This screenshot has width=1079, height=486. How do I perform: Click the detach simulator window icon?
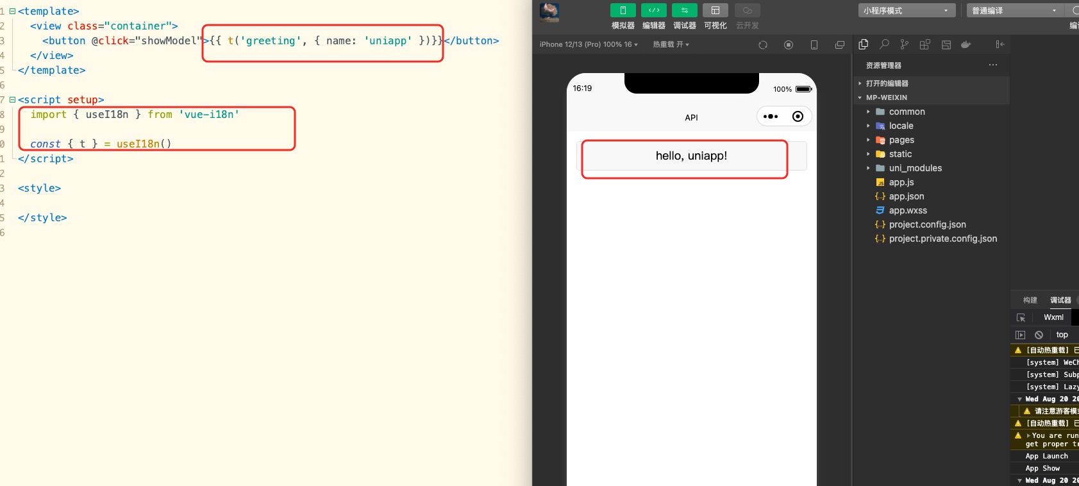point(840,45)
